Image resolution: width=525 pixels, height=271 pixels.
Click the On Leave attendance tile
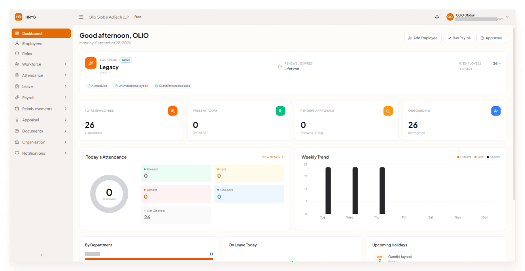[x=249, y=194]
